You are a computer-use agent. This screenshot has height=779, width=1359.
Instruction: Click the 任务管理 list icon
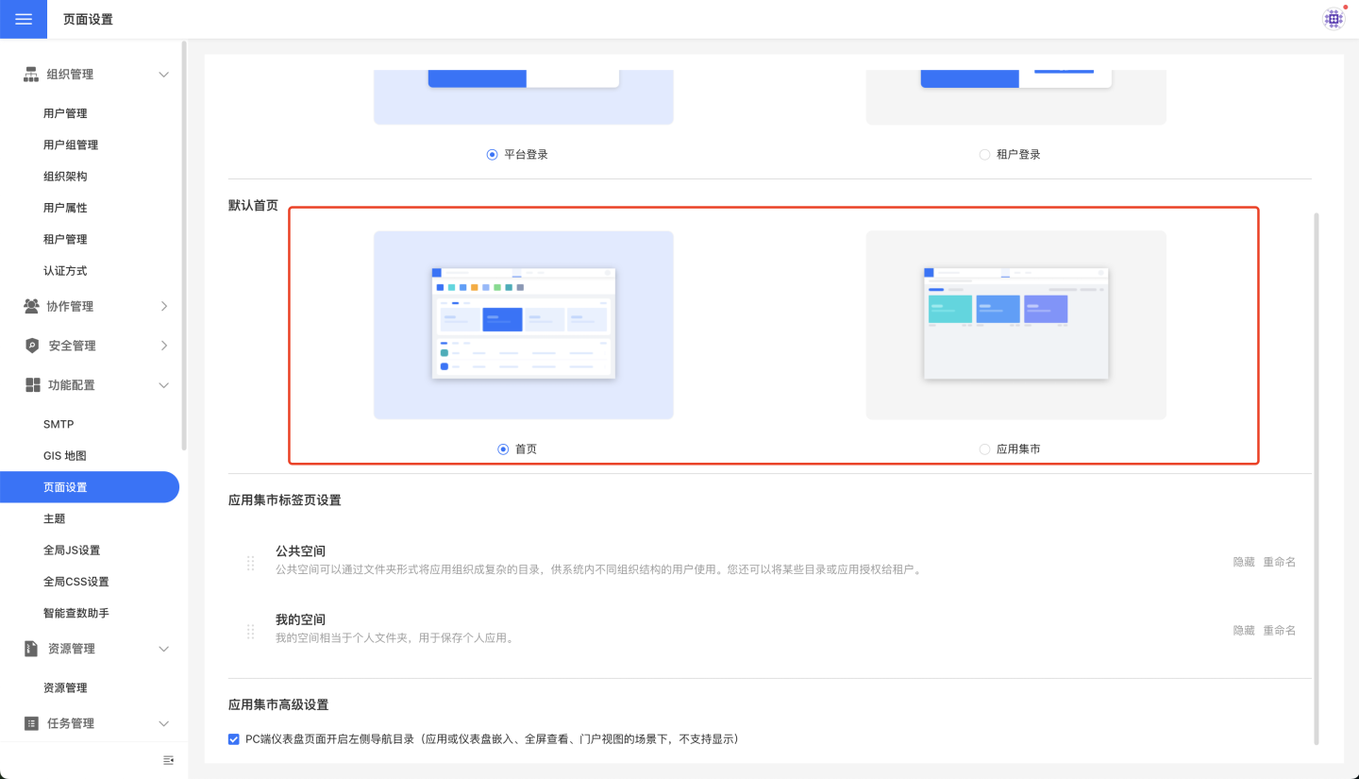tap(31, 723)
